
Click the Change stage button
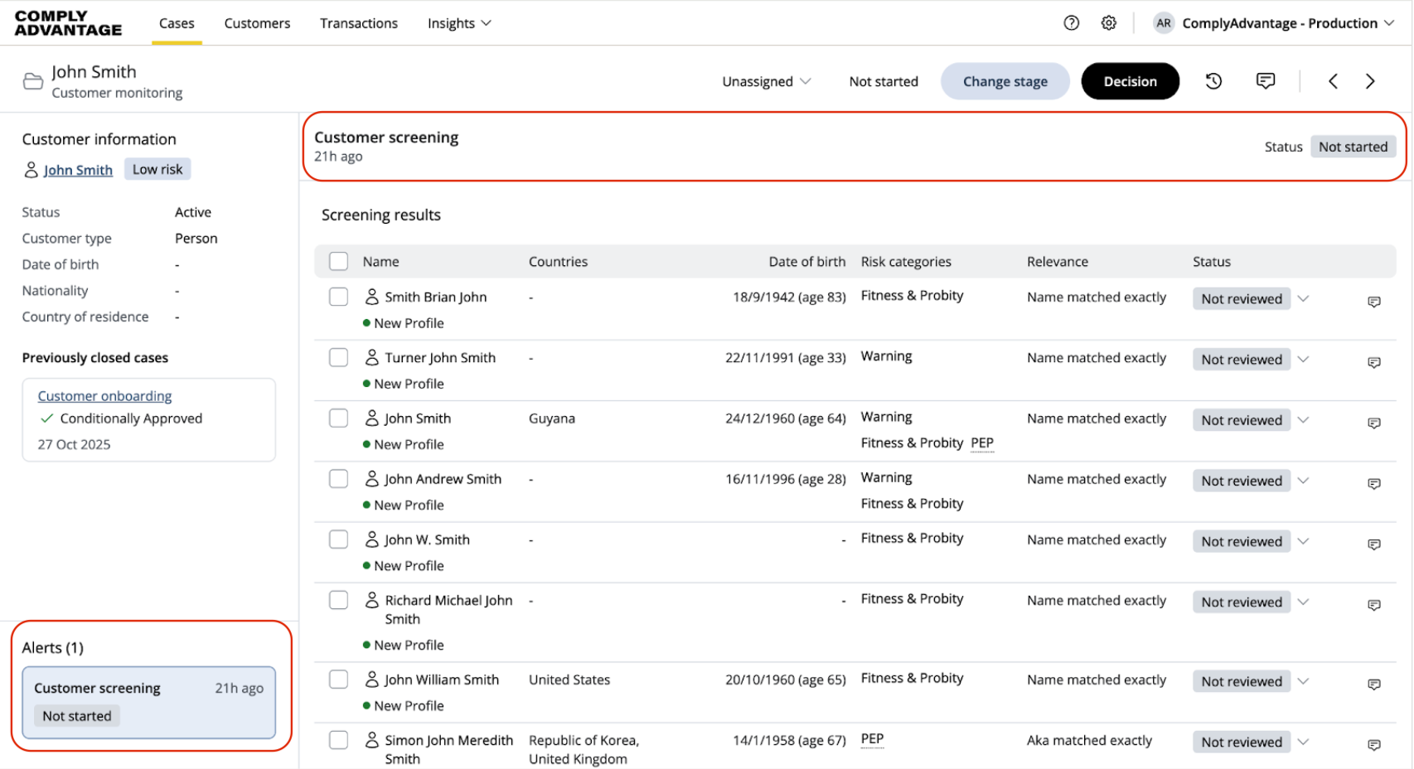pyautogui.click(x=1005, y=81)
